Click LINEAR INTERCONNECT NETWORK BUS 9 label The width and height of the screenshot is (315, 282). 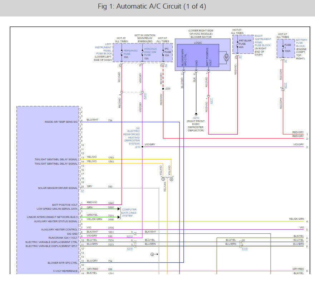pyautogui.click(x=52, y=217)
